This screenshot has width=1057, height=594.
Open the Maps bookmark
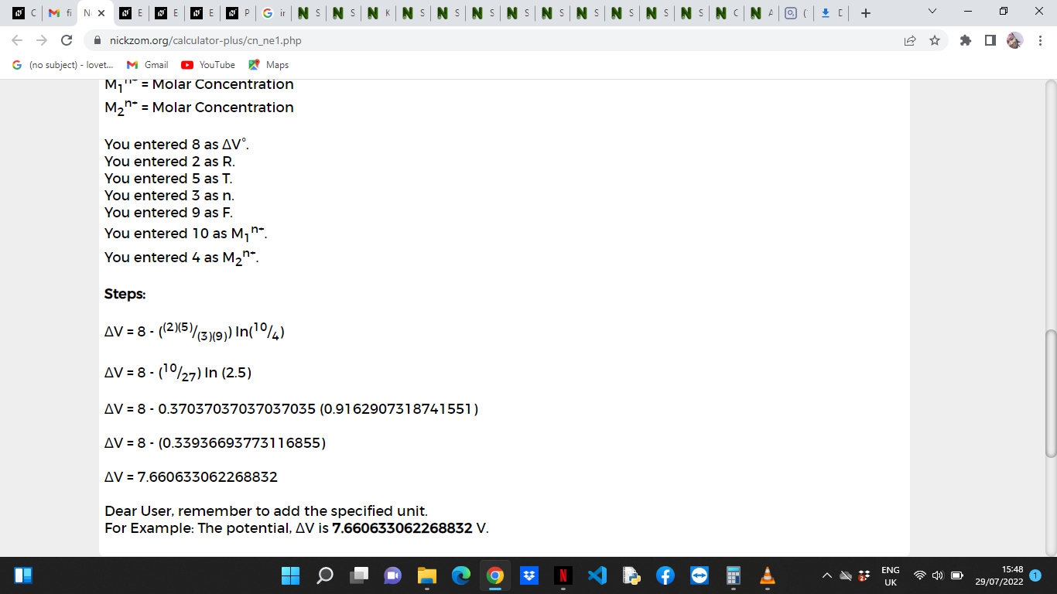pos(269,65)
